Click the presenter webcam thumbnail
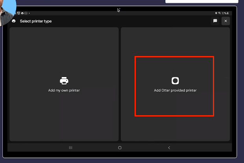 pos(7,12)
